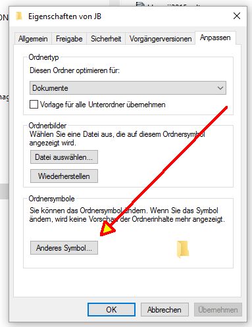Screen dimensions: 252x327
Task: Click the folder icon in the title bar
Action: click(x=19, y=16)
